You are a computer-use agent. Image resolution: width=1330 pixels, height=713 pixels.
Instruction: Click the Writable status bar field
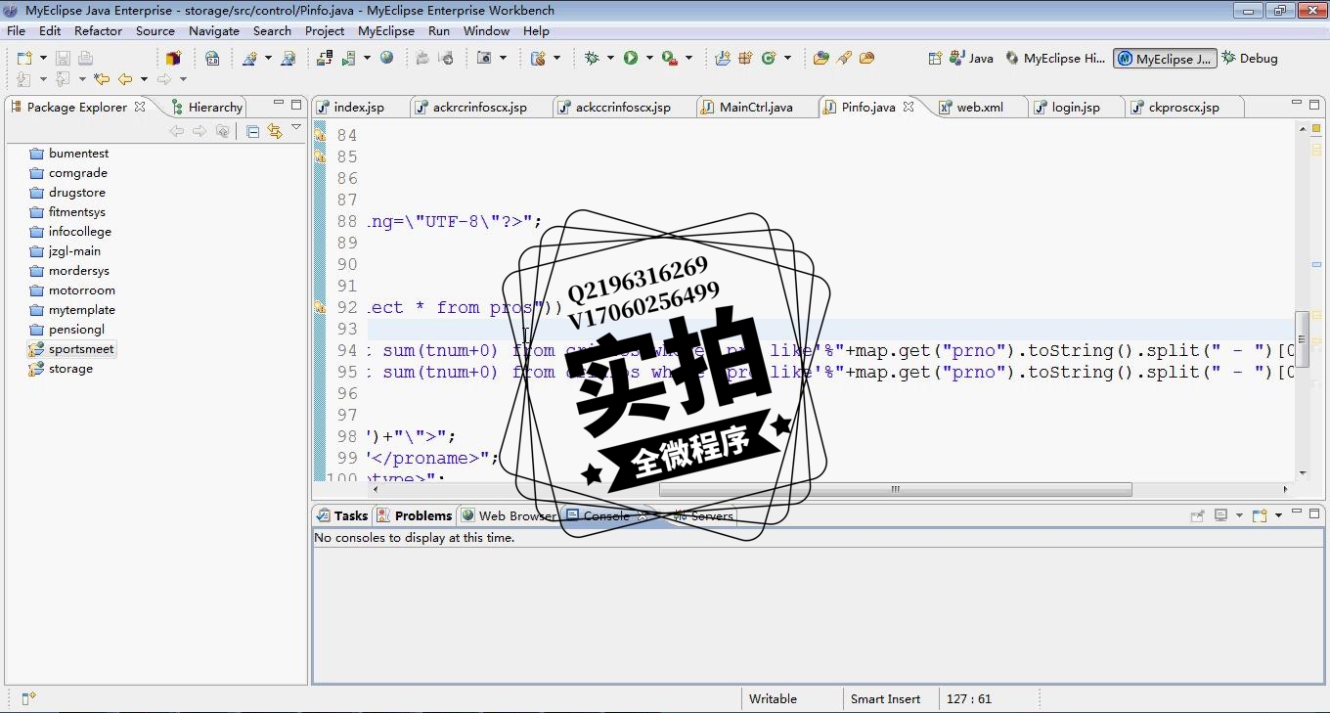773,698
